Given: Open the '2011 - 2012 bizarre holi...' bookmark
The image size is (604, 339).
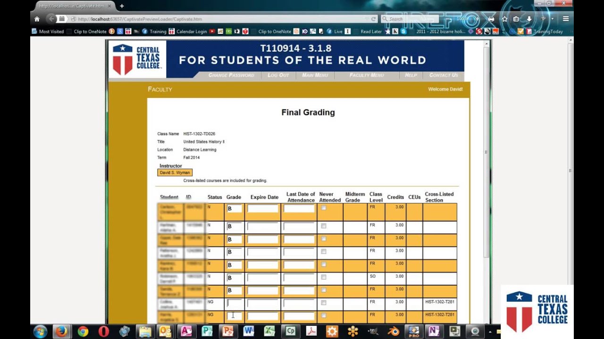Looking at the screenshot, I should [x=441, y=32].
